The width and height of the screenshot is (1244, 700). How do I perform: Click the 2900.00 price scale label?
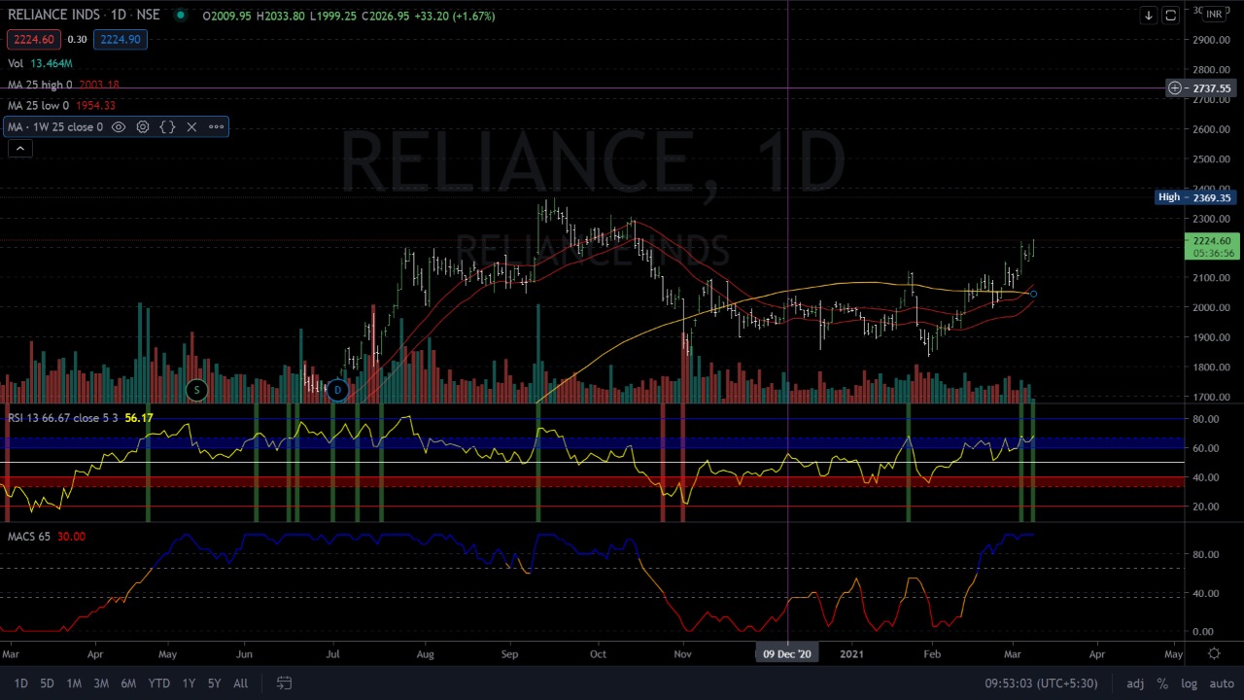1211,40
